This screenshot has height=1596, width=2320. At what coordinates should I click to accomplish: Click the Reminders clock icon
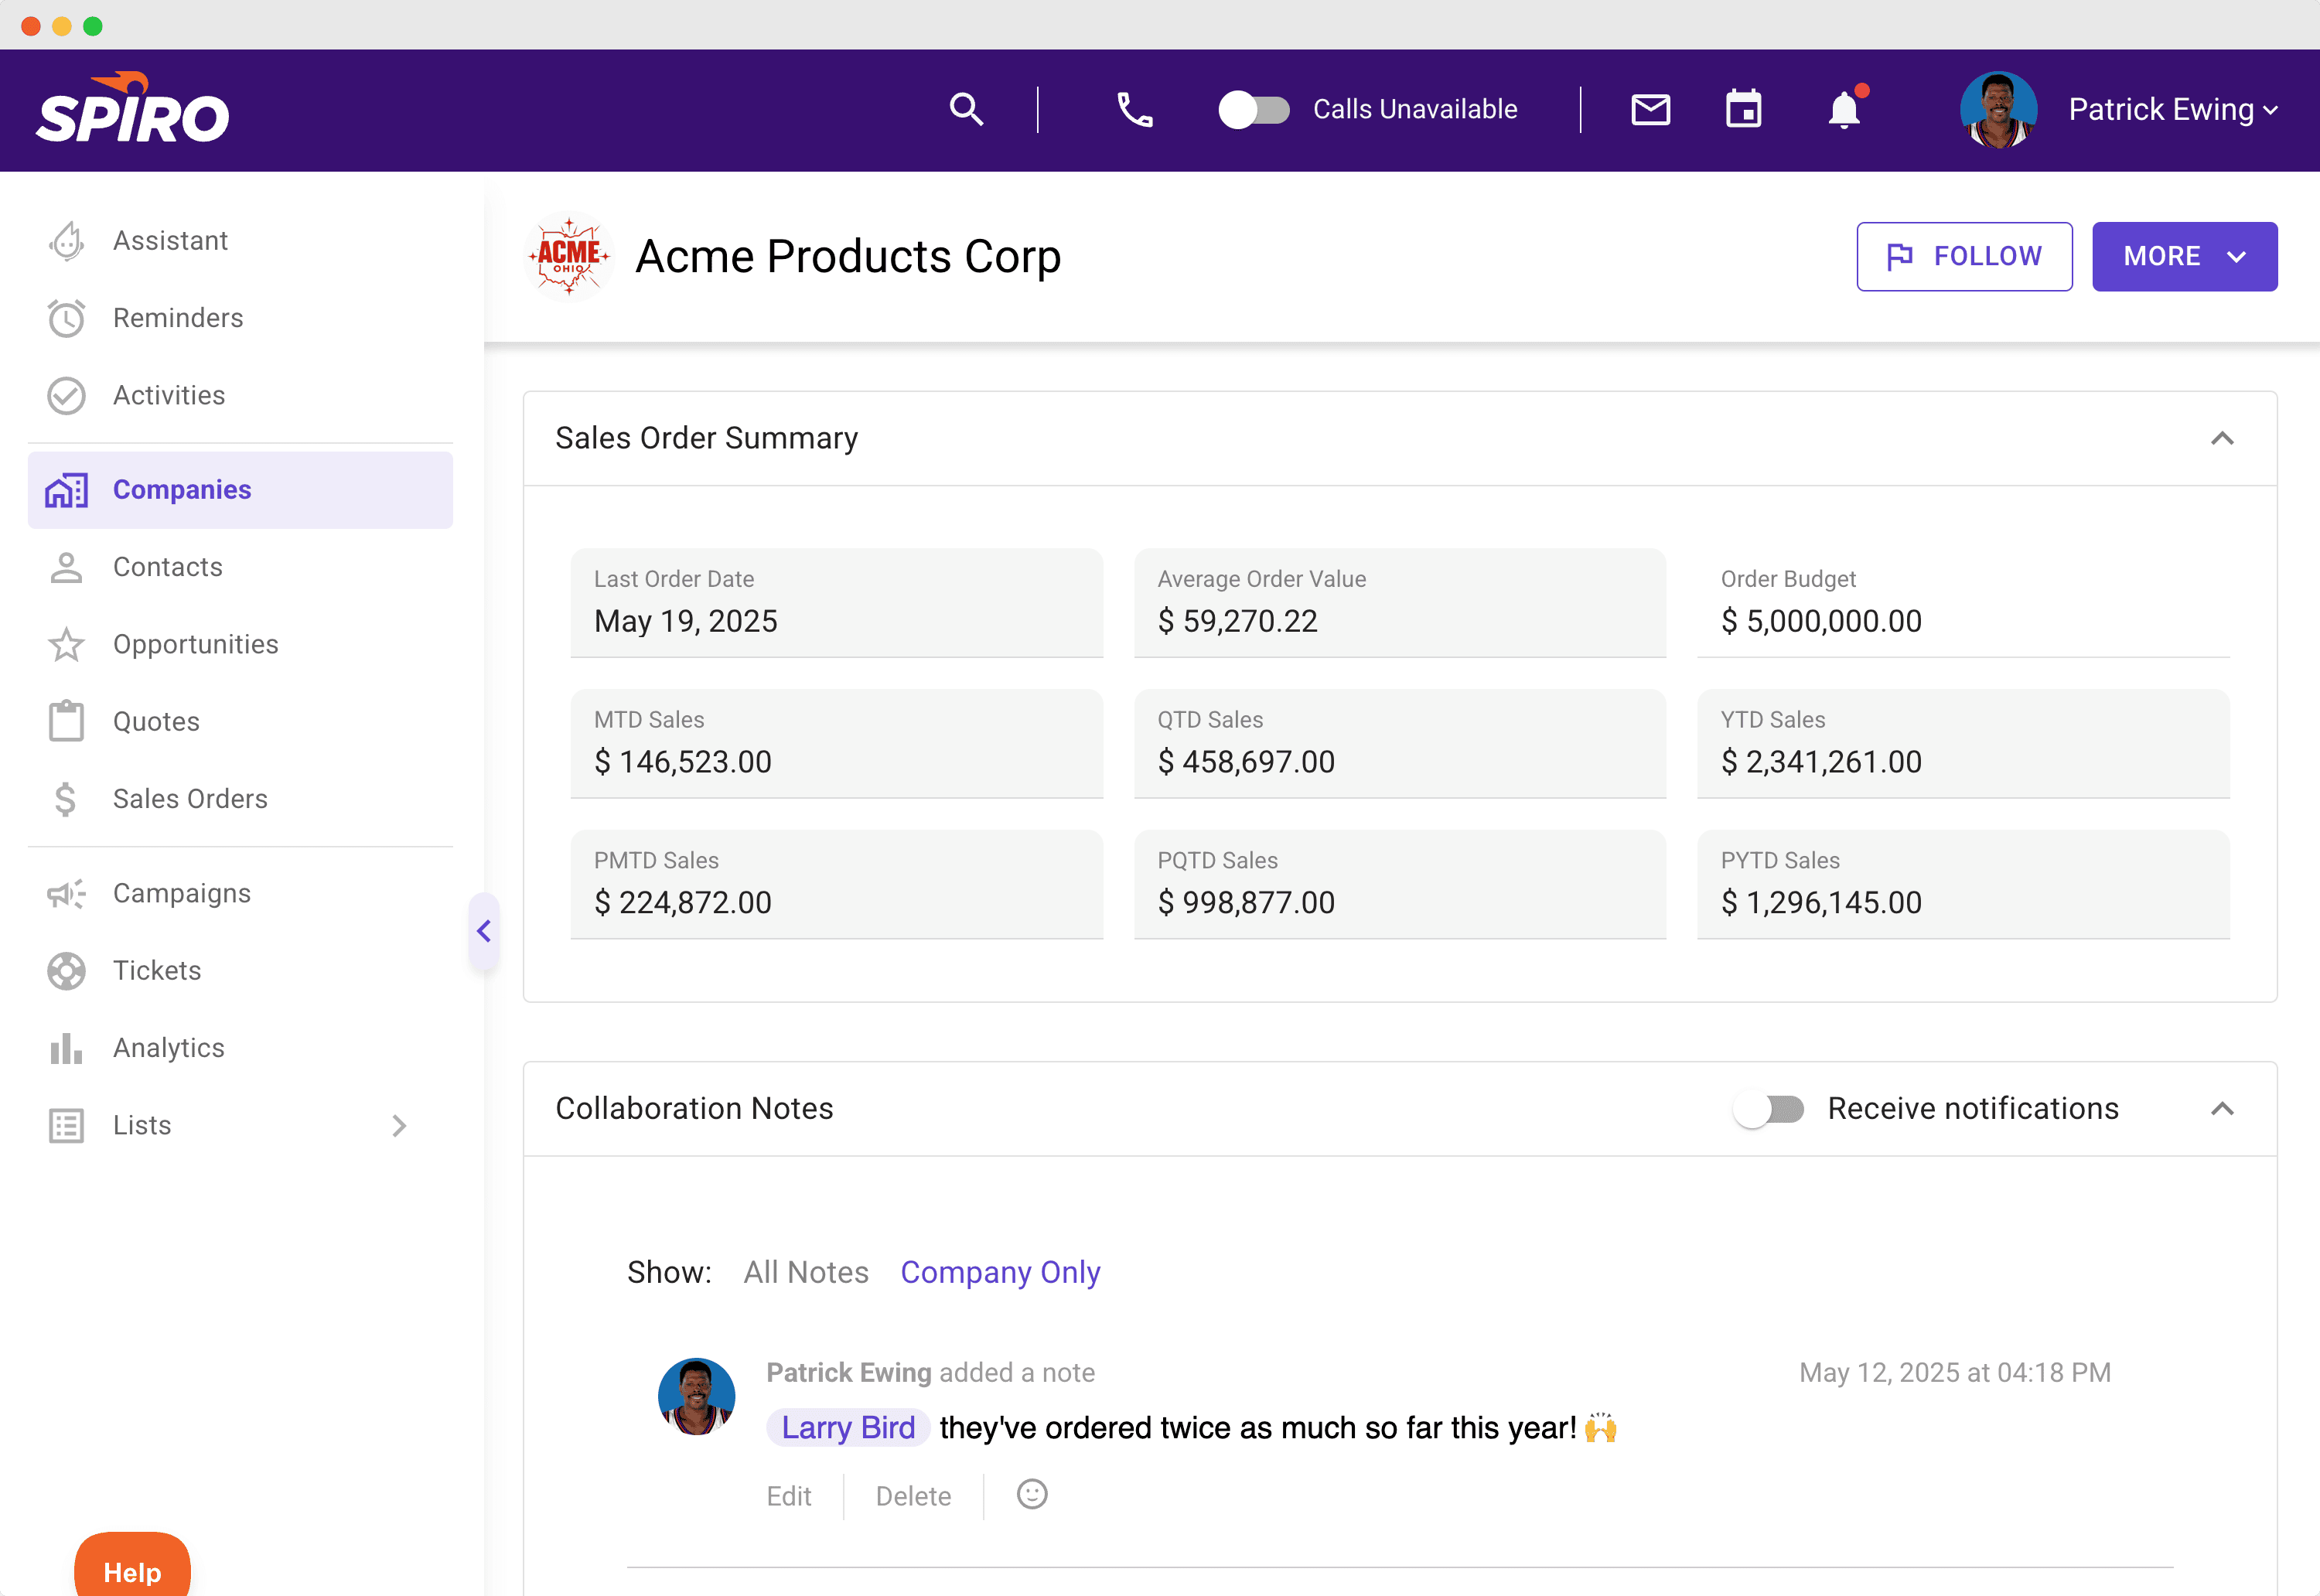click(66, 318)
